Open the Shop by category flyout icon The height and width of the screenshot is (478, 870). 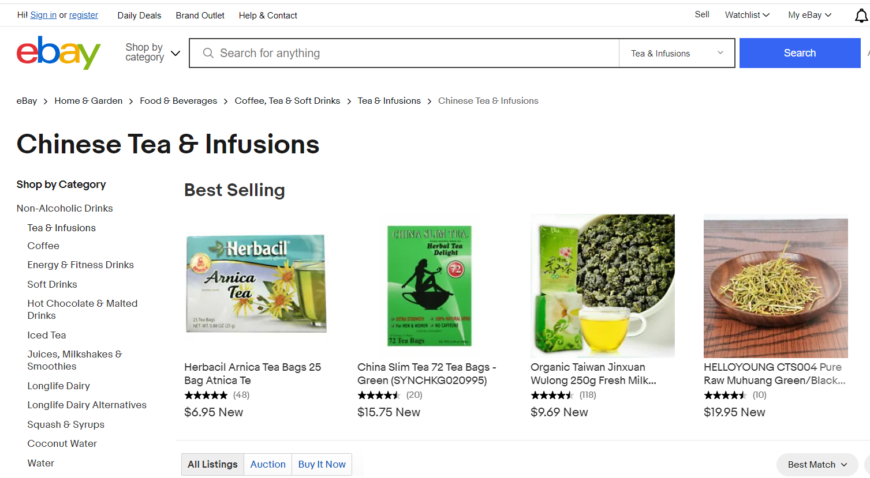click(x=175, y=52)
